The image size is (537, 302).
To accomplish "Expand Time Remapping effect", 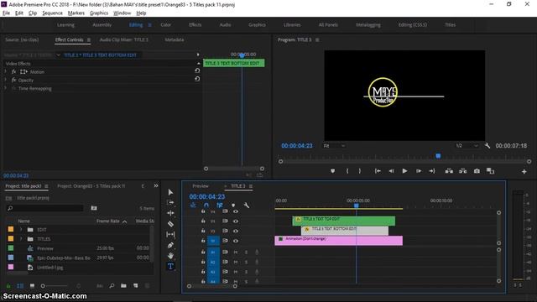I will [6, 88].
